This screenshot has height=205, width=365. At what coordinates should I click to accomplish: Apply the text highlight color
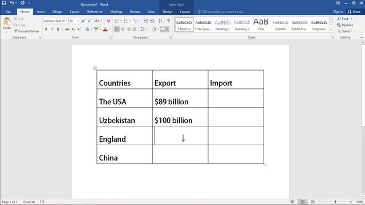[x=96, y=29]
